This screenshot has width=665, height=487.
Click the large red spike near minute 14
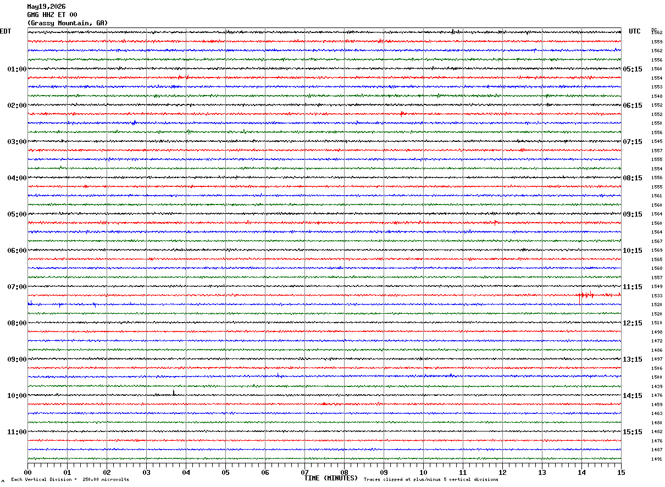click(x=580, y=298)
